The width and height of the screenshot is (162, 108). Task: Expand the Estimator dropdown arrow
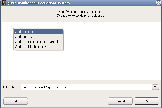pyautogui.click(x=156, y=87)
